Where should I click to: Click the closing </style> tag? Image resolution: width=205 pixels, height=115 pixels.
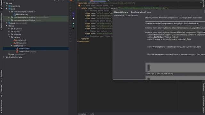coord(85,39)
